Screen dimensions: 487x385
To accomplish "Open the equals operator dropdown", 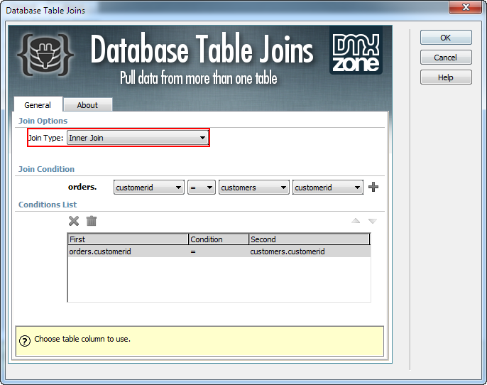I will point(202,188).
